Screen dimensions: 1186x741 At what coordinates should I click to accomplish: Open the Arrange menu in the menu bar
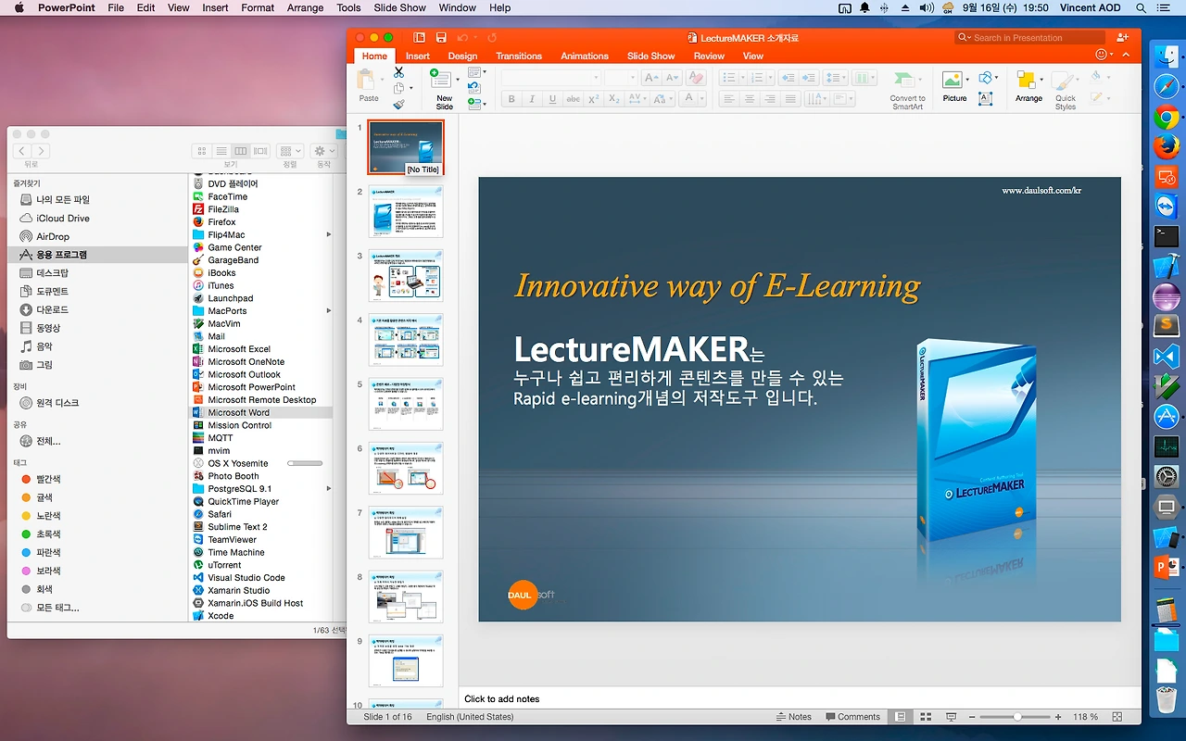[x=305, y=7]
